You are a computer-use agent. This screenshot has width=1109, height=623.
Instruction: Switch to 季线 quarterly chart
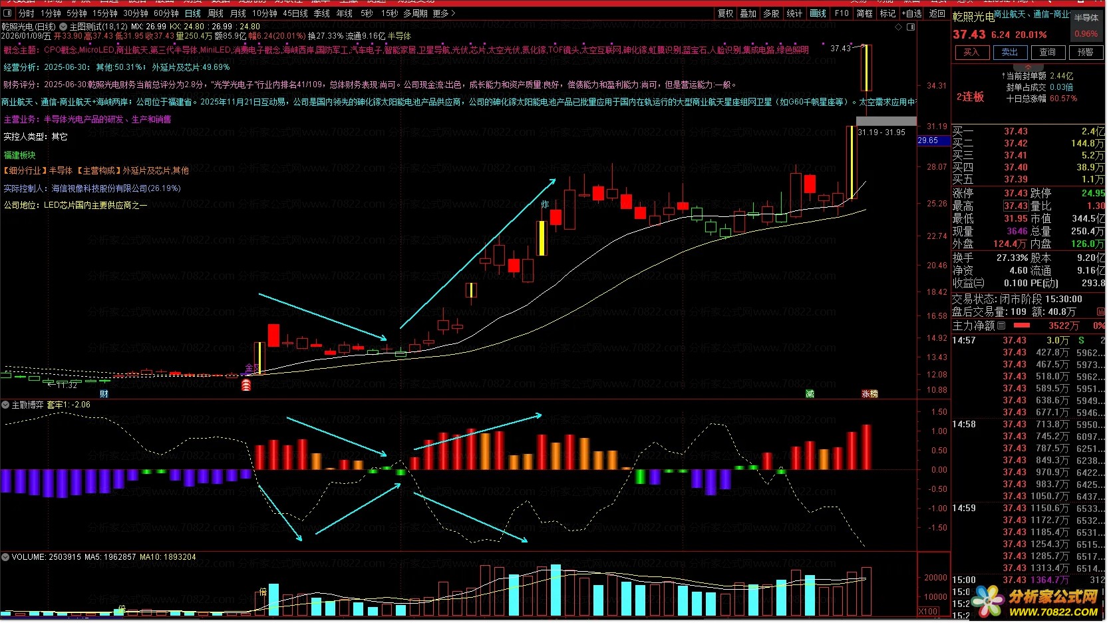point(322,13)
